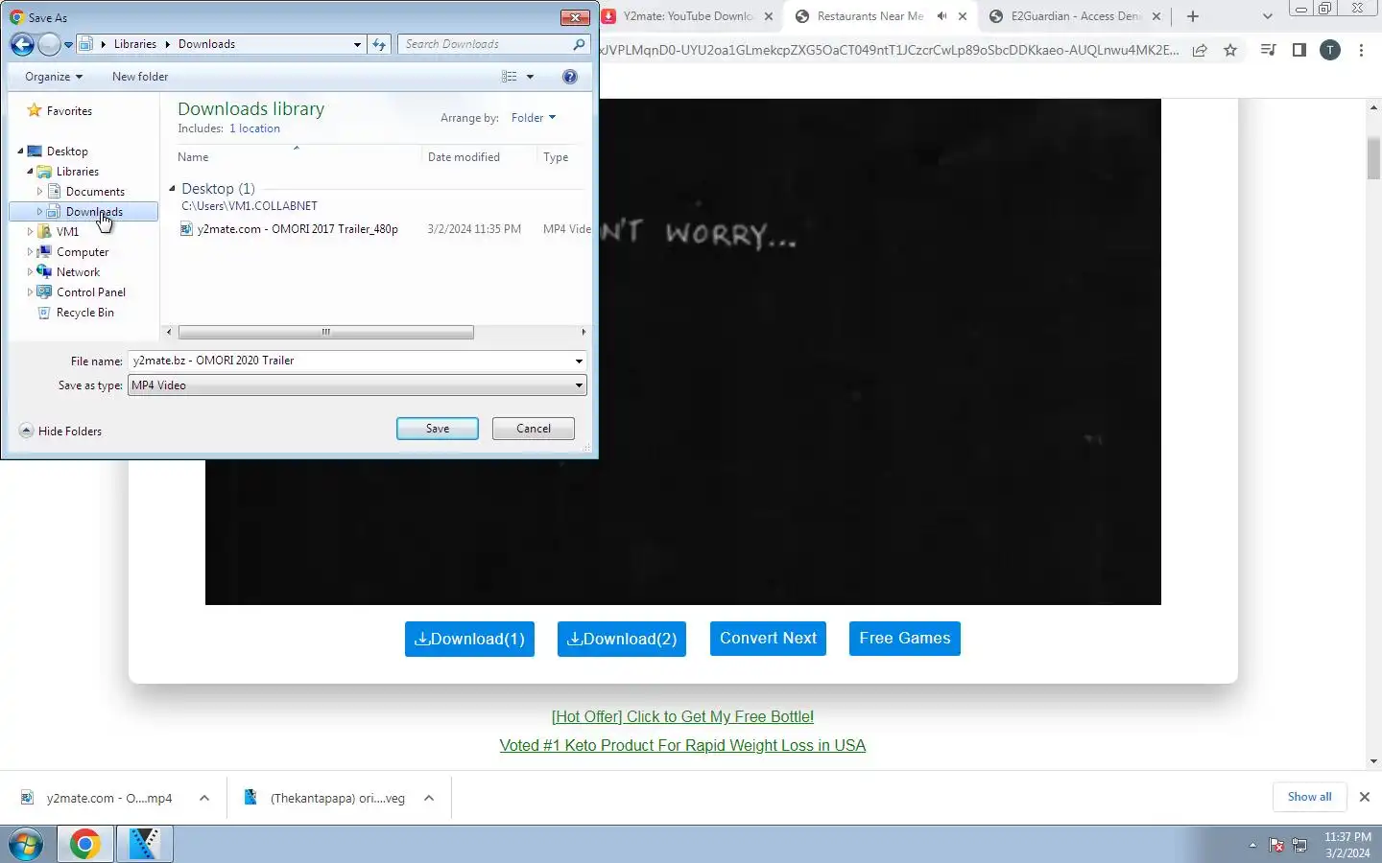
Task: Select Network in the navigation tree
Action: [78, 272]
